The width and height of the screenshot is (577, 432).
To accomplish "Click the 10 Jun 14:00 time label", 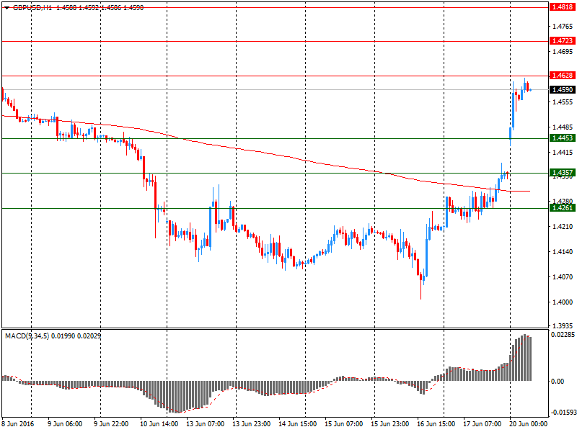I will click(x=159, y=424).
